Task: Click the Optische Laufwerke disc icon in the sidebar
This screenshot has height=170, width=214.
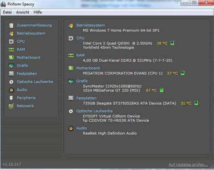Action: (11, 82)
